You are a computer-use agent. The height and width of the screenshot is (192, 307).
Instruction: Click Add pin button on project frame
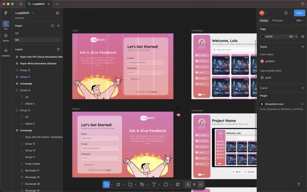pyautogui.click(x=237, y=172)
